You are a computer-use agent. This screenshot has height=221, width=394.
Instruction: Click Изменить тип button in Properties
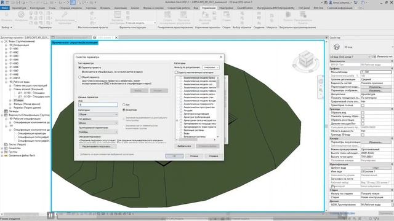pos(383,56)
